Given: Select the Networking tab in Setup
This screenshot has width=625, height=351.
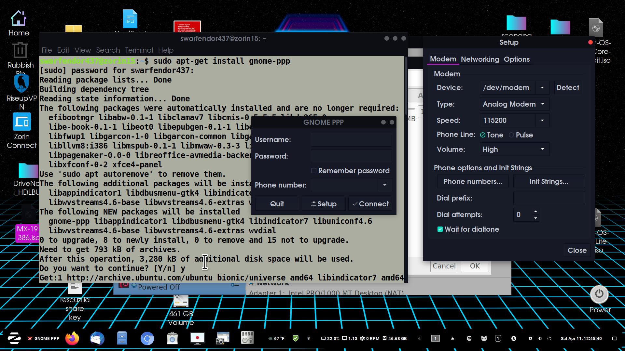Looking at the screenshot, I should [x=480, y=59].
